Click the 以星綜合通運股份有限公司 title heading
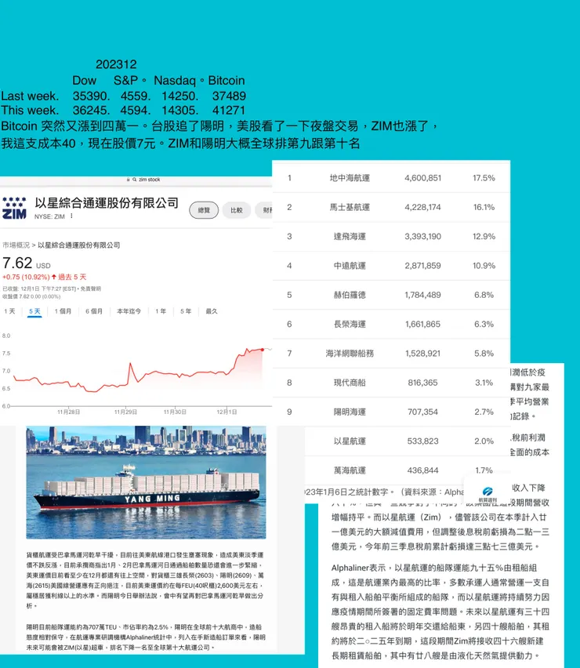The width and height of the screenshot is (580, 668). click(x=107, y=203)
